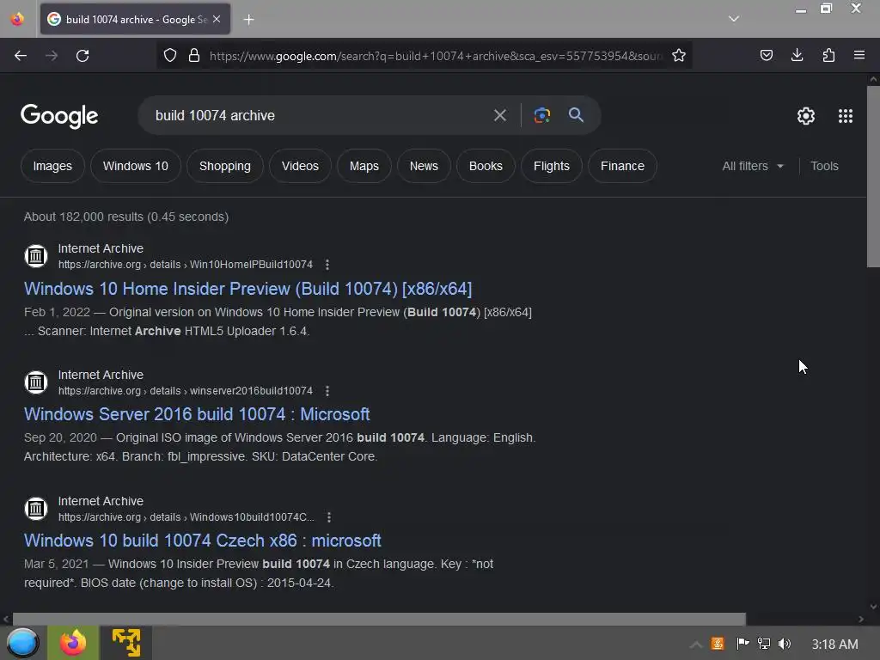Image resolution: width=880 pixels, height=660 pixels.
Task: Show hidden system tray icons
Action: point(695,645)
